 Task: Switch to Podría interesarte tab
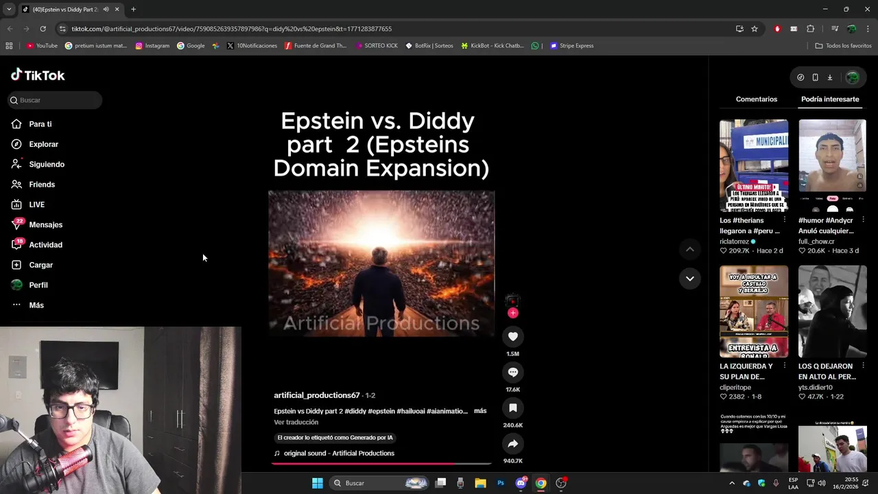pos(830,99)
